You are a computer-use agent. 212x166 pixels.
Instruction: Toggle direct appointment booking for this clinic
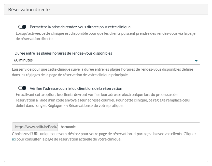pos(22,27)
